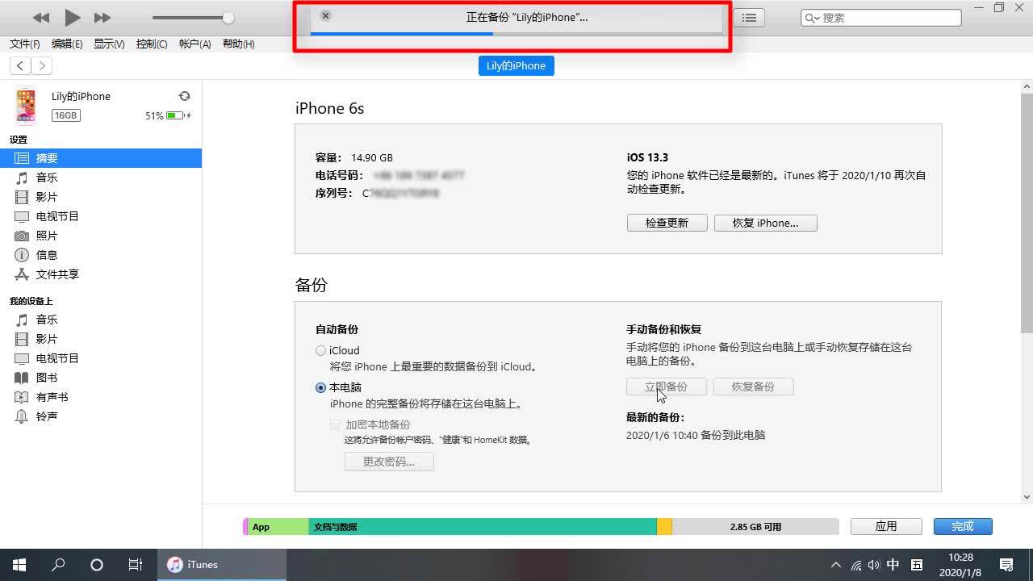Open the notification center icon
1033x581 pixels.
click(1006, 565)
